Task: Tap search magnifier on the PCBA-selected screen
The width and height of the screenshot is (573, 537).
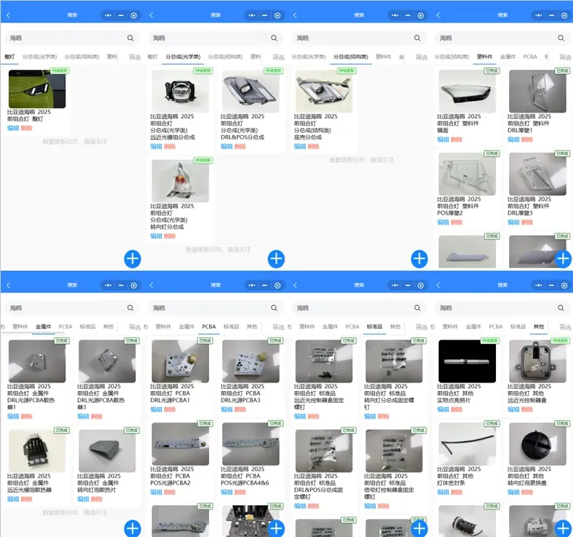Action: click(274, 308)
